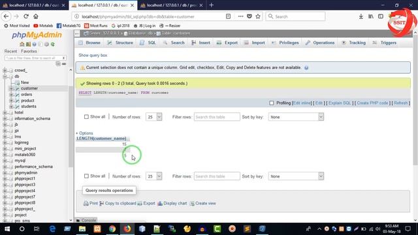Click the Cortana search circle
418x235 pixels.
pos(22,229)
